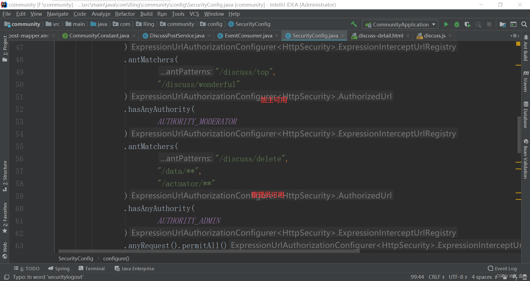Run with coverage shield icon
The width and height of the screenshot is (530, 281).
467,24
